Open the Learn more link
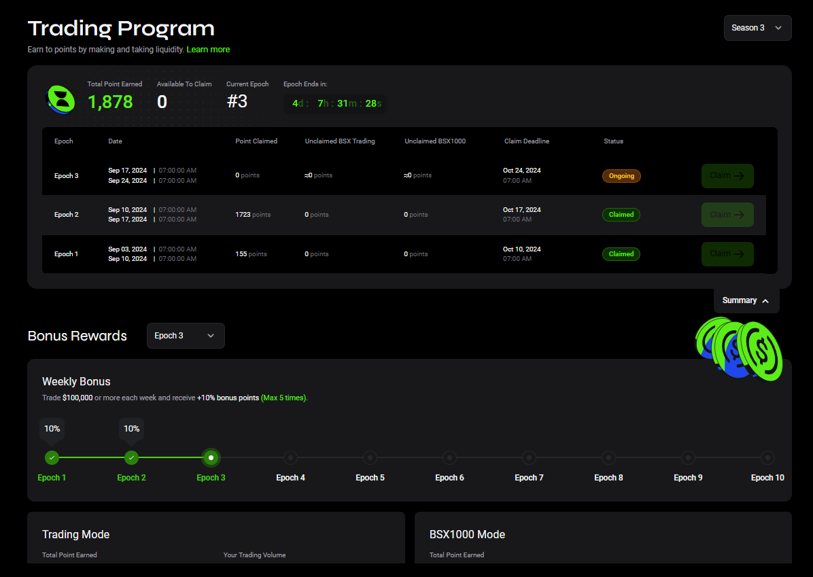Screen dimensions: 813x577 point(208,50)
